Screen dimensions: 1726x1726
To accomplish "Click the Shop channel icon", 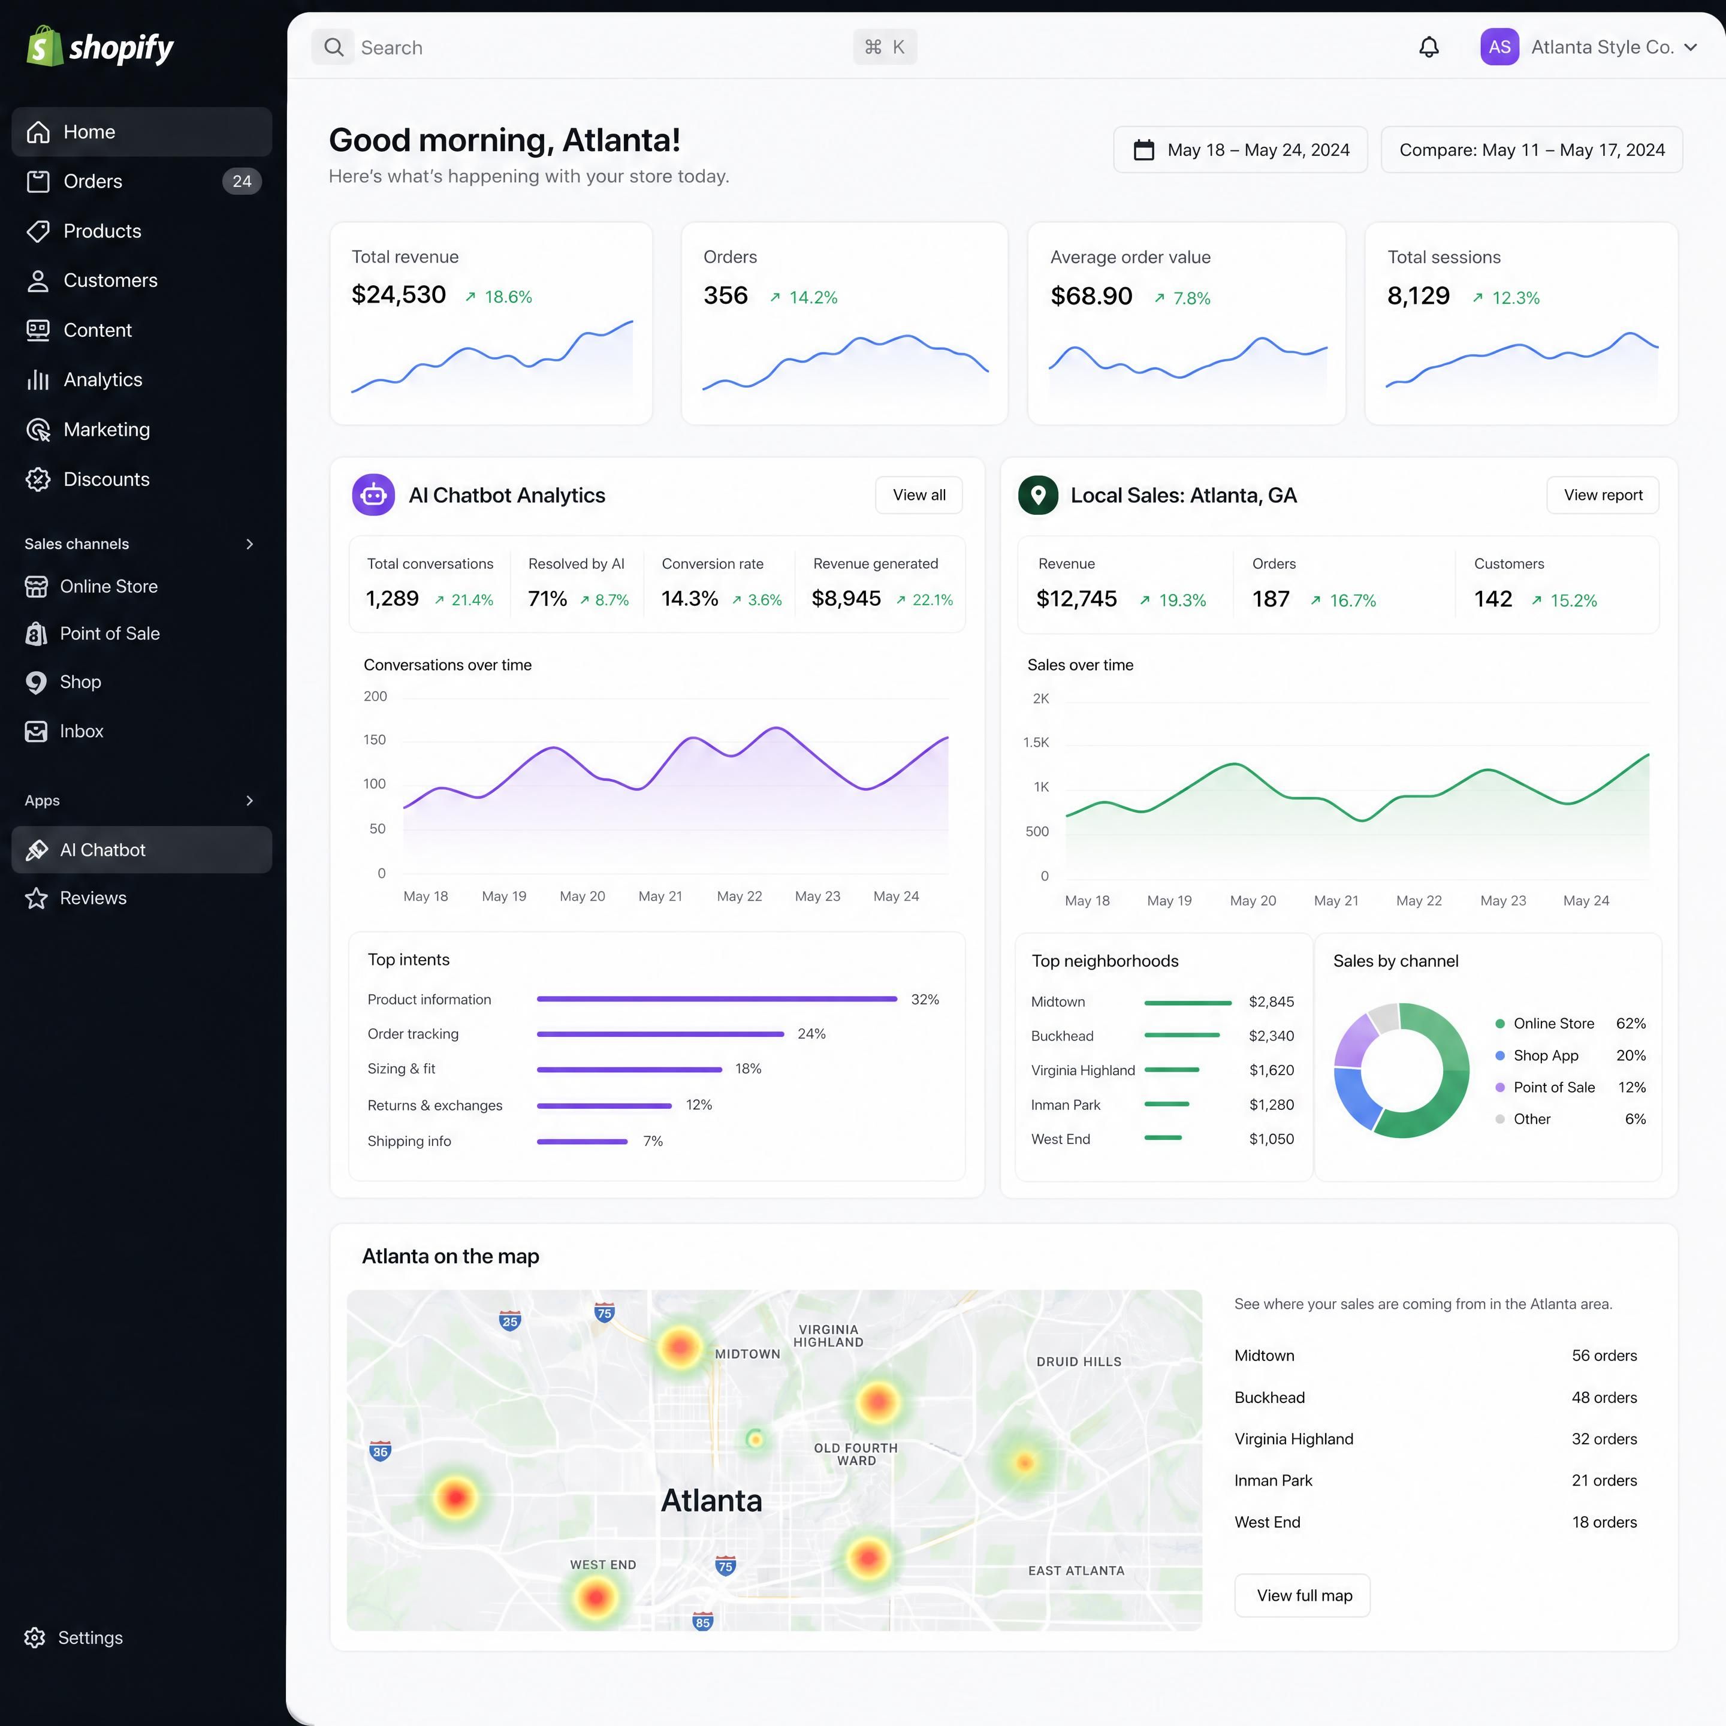I will pos(36,683).
